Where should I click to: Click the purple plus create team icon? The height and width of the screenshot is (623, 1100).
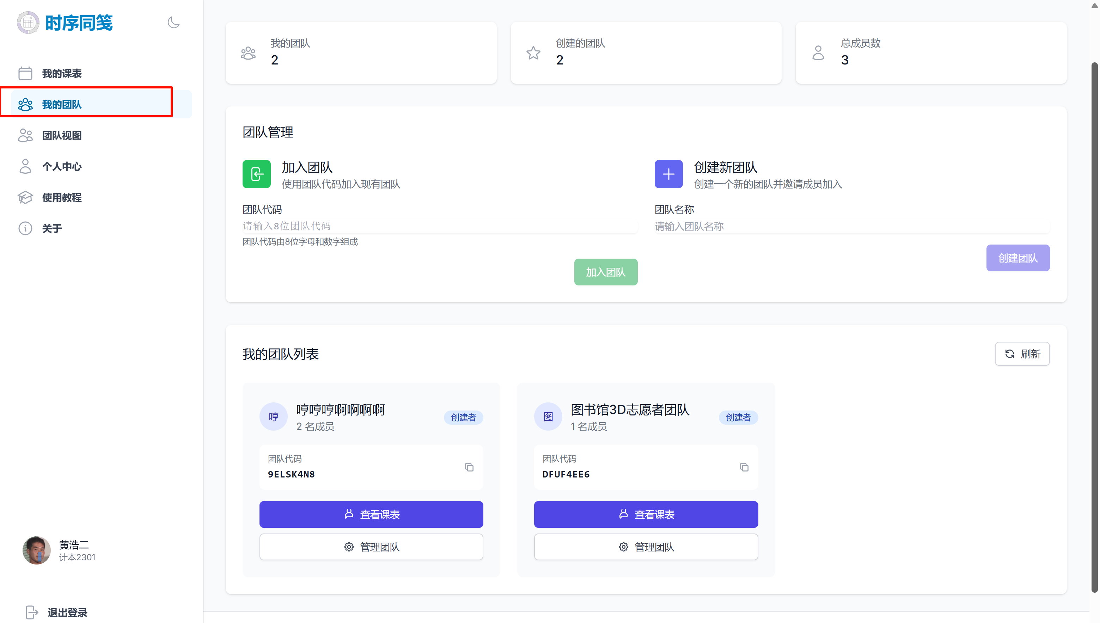pyautogui.click(x=668, y=174)
